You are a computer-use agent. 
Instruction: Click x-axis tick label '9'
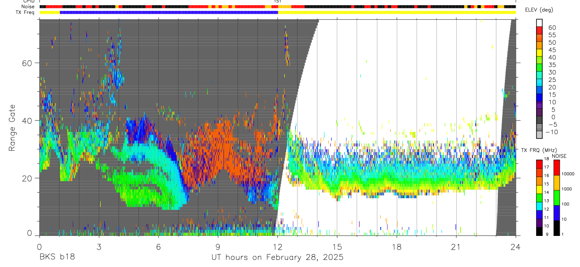pyautogui.click(x=218, y=247)
